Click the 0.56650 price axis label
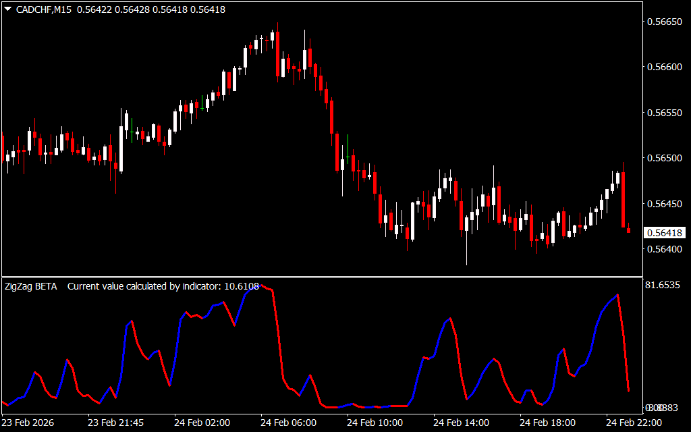The height and width of the screenshot is (432, 691). pos(664,22)
